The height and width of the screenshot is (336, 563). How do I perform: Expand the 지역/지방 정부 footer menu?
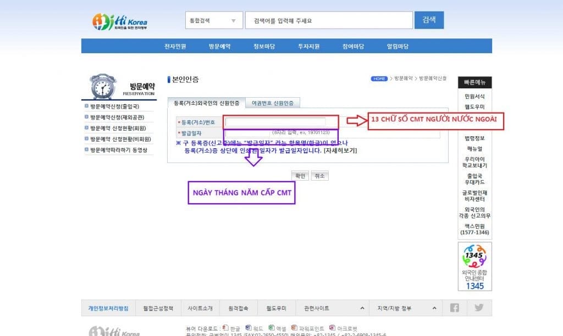(406, 309)
